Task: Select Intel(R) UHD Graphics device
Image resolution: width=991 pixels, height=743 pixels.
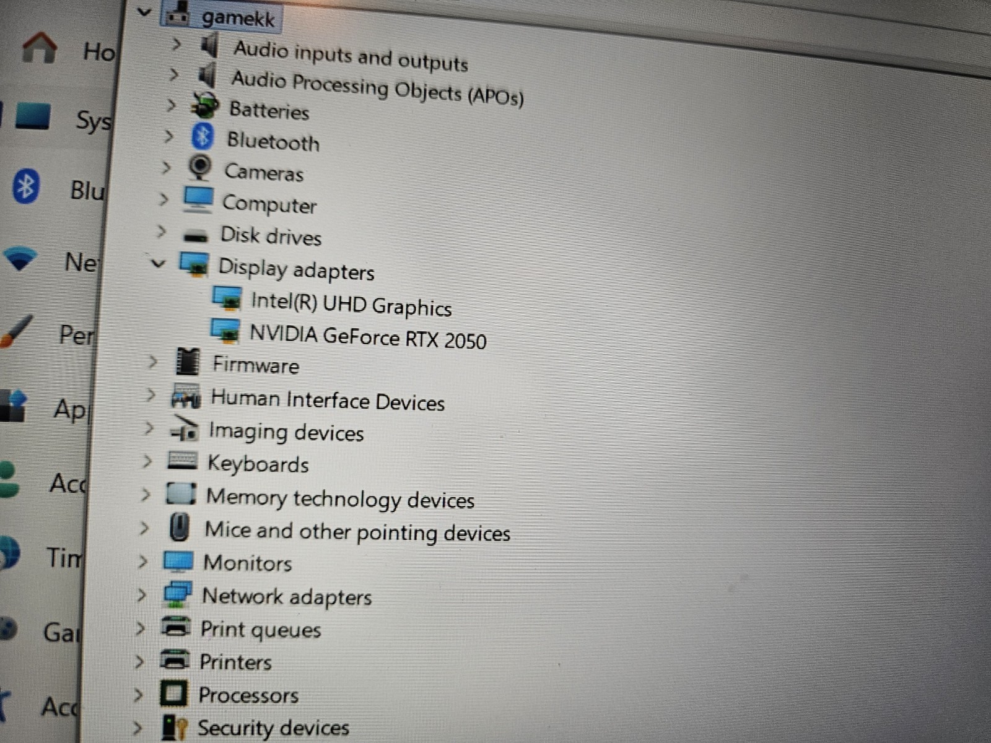Action: coord(351,305)
